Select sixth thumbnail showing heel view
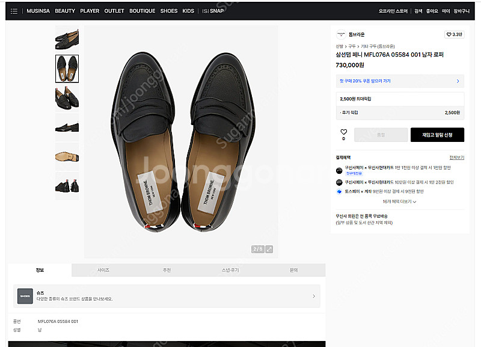The height and width of the screenshot is (347, 481). coord(67,186)
